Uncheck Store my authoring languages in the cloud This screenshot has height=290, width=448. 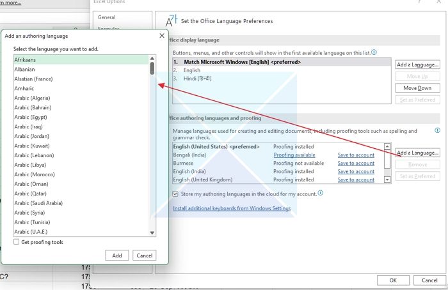(175, 194)
